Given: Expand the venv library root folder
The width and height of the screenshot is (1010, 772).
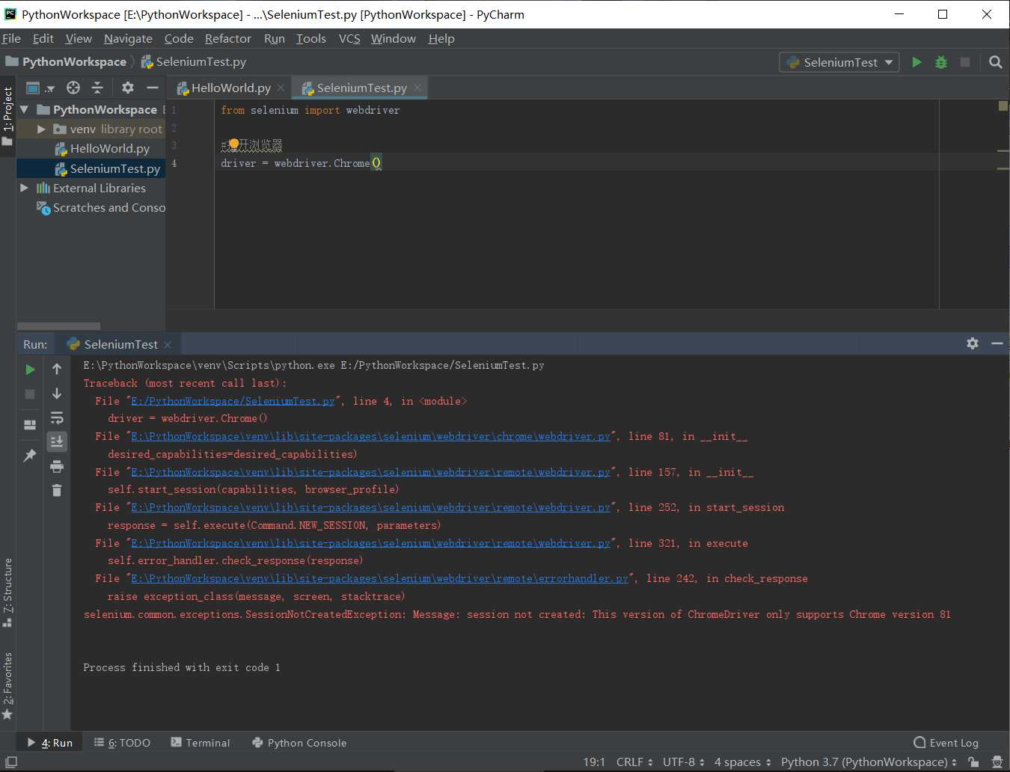Looking at the screenshot, I should point(41,129).
